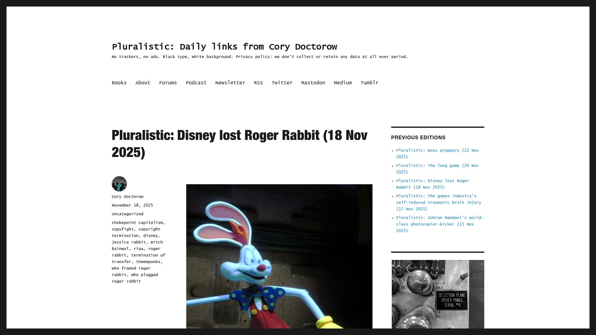Click the Cory Doctorow author name
The height and width of the screenshot is (335, 596).
coord(128,197)
